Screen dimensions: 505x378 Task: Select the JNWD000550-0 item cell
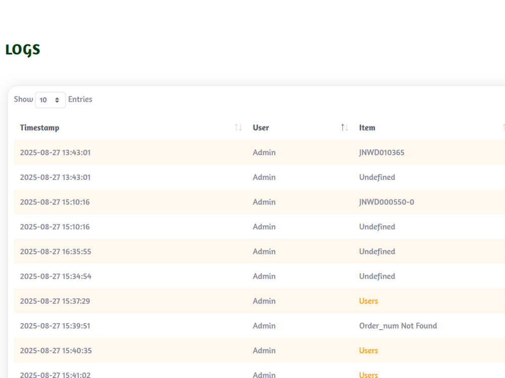[x=386, y=202]
